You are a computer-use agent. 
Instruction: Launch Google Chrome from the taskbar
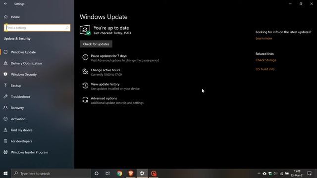pos(119,174)
